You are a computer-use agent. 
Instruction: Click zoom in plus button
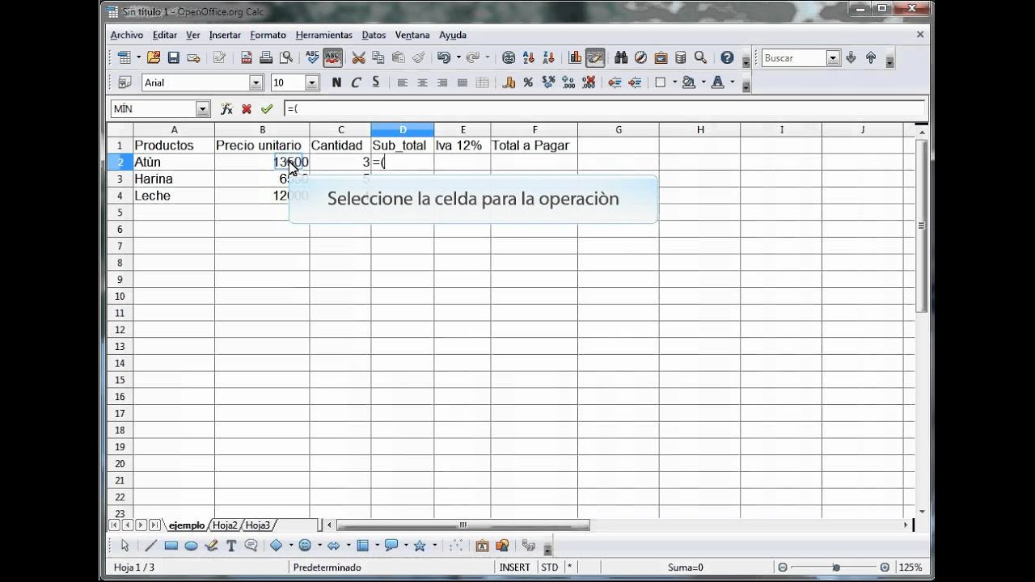[x=885, y=567]
